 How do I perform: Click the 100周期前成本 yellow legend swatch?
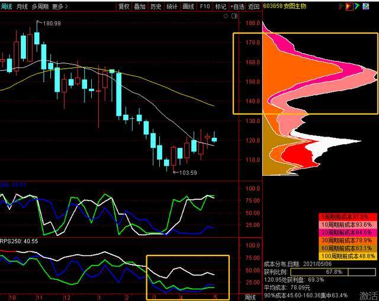(x=348, y=256)
